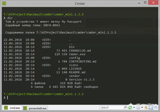
Task: Click the 'README.md' file name
Action: point(77,72)
